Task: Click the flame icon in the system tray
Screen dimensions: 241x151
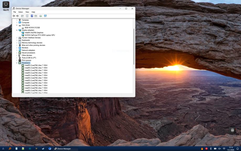Action: pyautogui.click(x=202, y=149)
